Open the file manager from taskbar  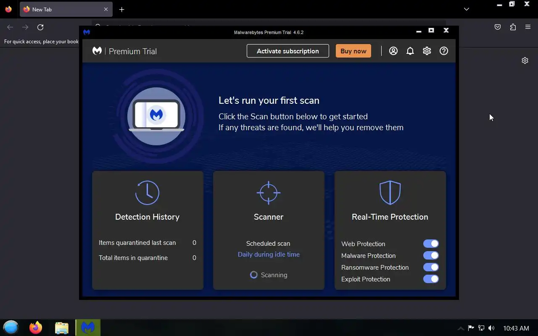point(62,328)
